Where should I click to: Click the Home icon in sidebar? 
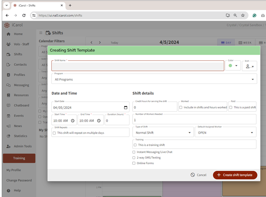8,34
